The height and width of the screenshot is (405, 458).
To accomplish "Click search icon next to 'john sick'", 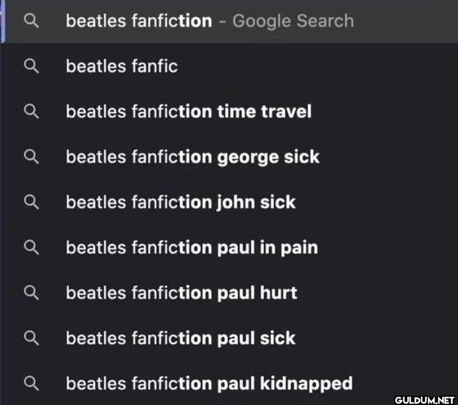I will (x=32, y=202).
